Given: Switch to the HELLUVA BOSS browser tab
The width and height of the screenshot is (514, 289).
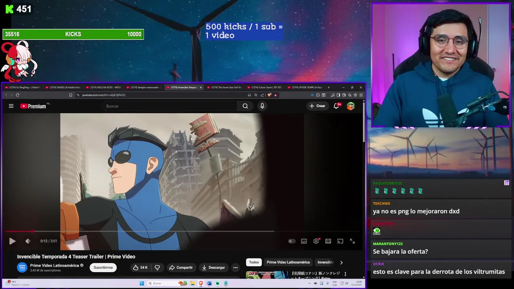Looking at the screenshot, I should pyautogui.click(x=104, y=87).
